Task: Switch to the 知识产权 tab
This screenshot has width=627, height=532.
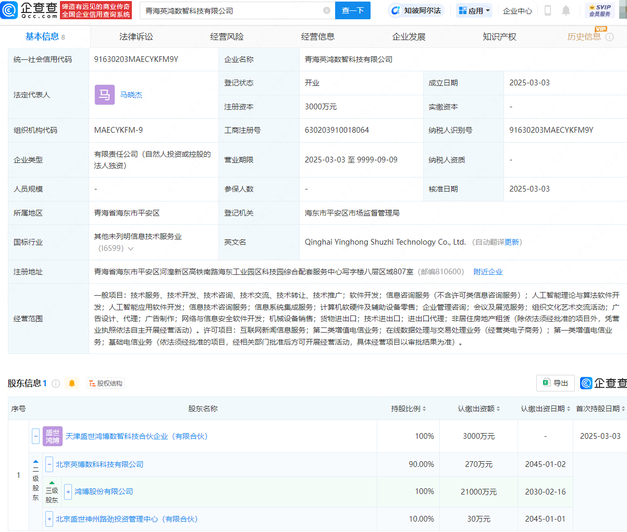Action: (x=499, y=36)
